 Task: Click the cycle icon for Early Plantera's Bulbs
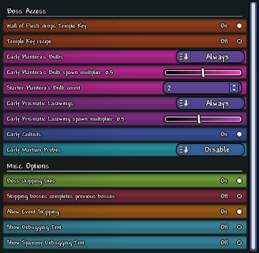[x=183, y=57]
